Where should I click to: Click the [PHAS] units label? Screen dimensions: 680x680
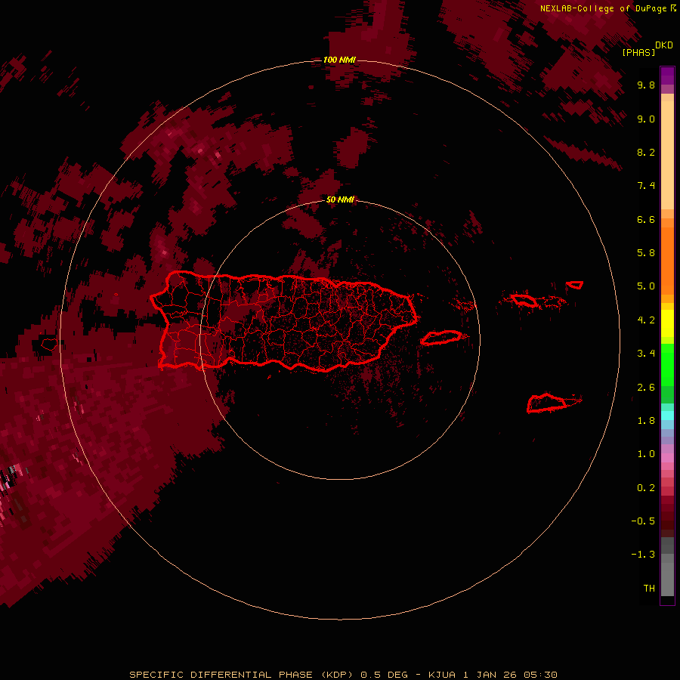click(638, 52)
